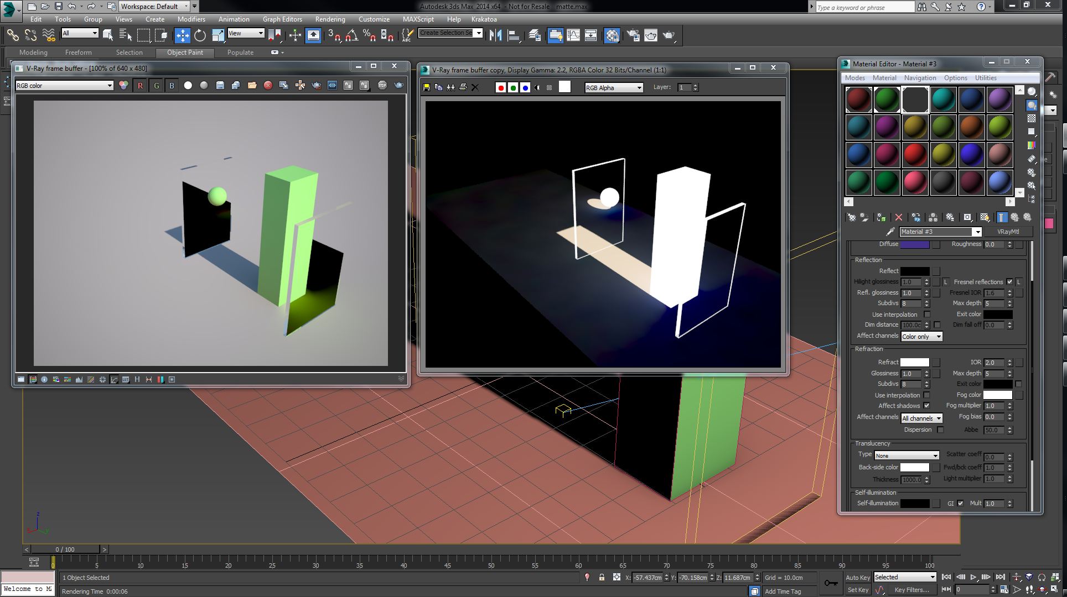Click the STOP render icon in V-Ray frame buffer

pos(382,85)
